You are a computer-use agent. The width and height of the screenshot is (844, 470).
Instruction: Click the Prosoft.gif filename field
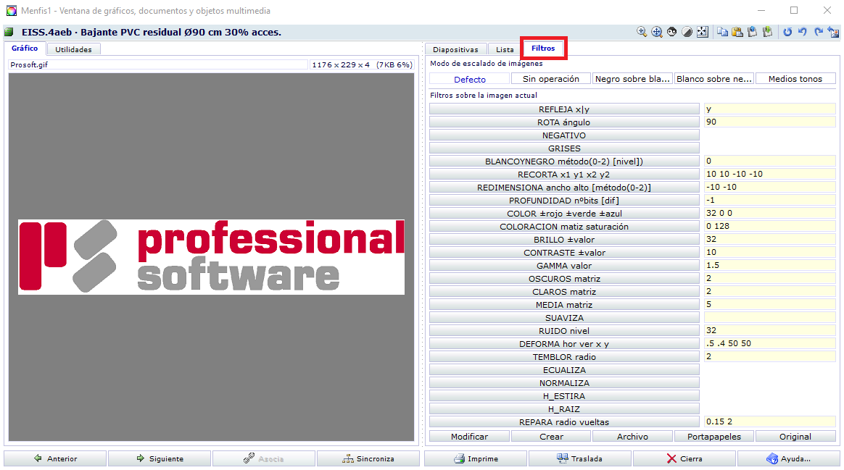pyautogui.click(x=158, y=65)
